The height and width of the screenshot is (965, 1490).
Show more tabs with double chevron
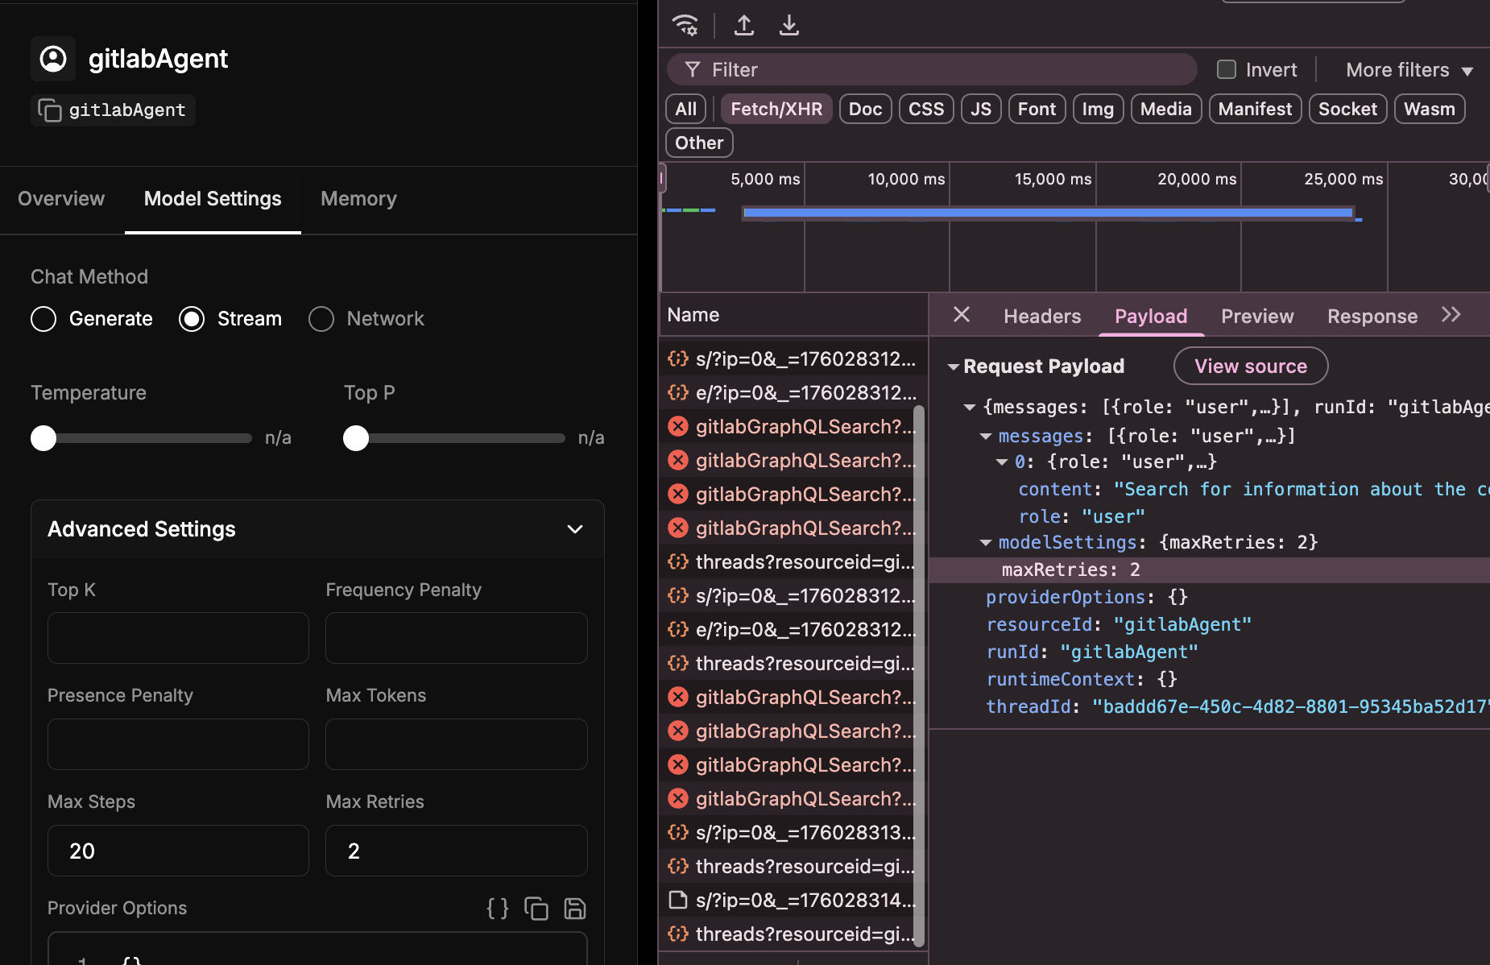[1451, 315]
